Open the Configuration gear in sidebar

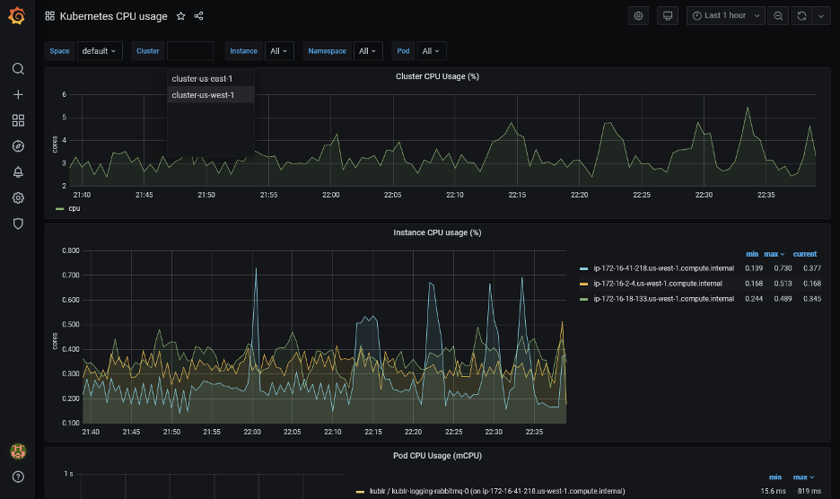[18, 198]
